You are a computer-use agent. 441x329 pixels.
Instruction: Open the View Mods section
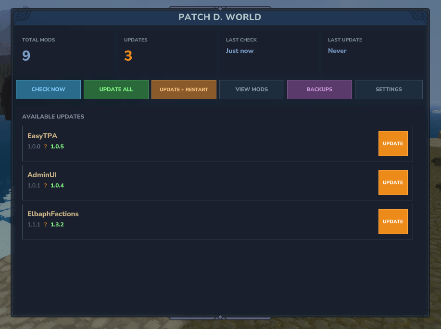[x=252, y=90]
